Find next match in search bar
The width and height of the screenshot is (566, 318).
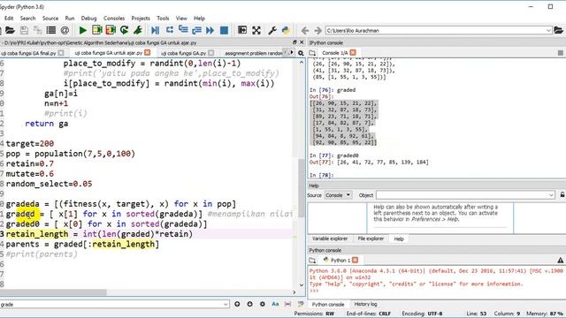pyautogui.click(x=249, y=304)
